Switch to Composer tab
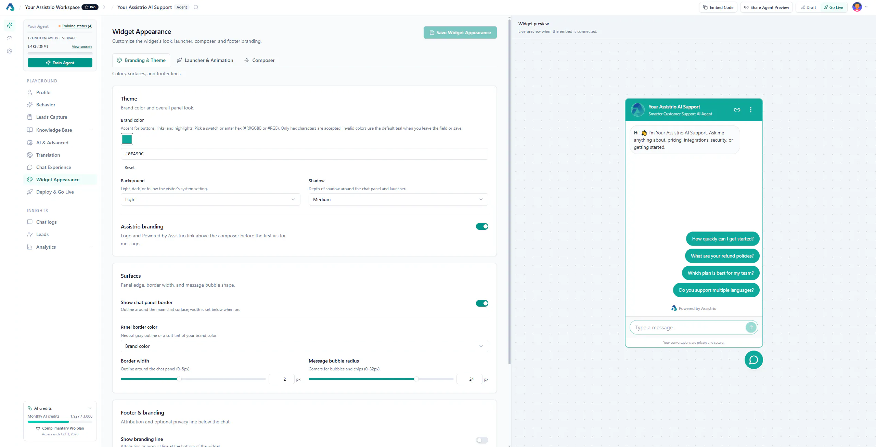Viewport: 876px width, 447px height. 259,60
